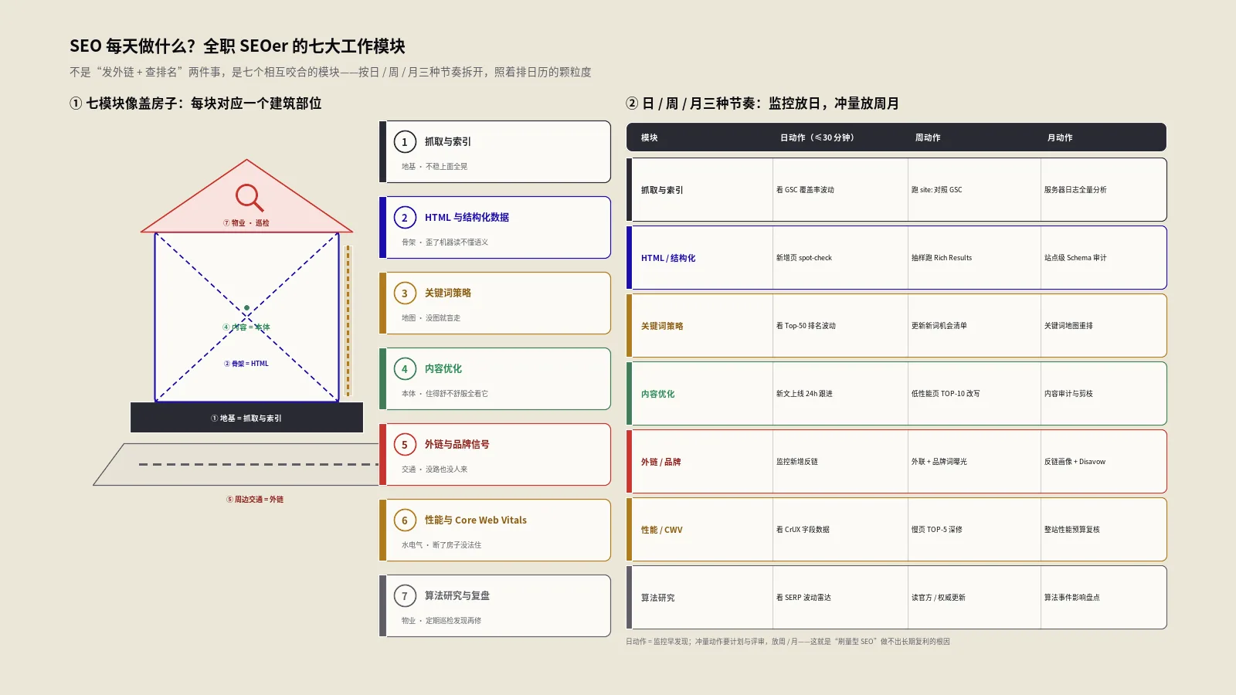Viewport: 1236px width, 695px height.
Task: Select table row label 性能 / CWV
Action: click(x=661, y=530)
